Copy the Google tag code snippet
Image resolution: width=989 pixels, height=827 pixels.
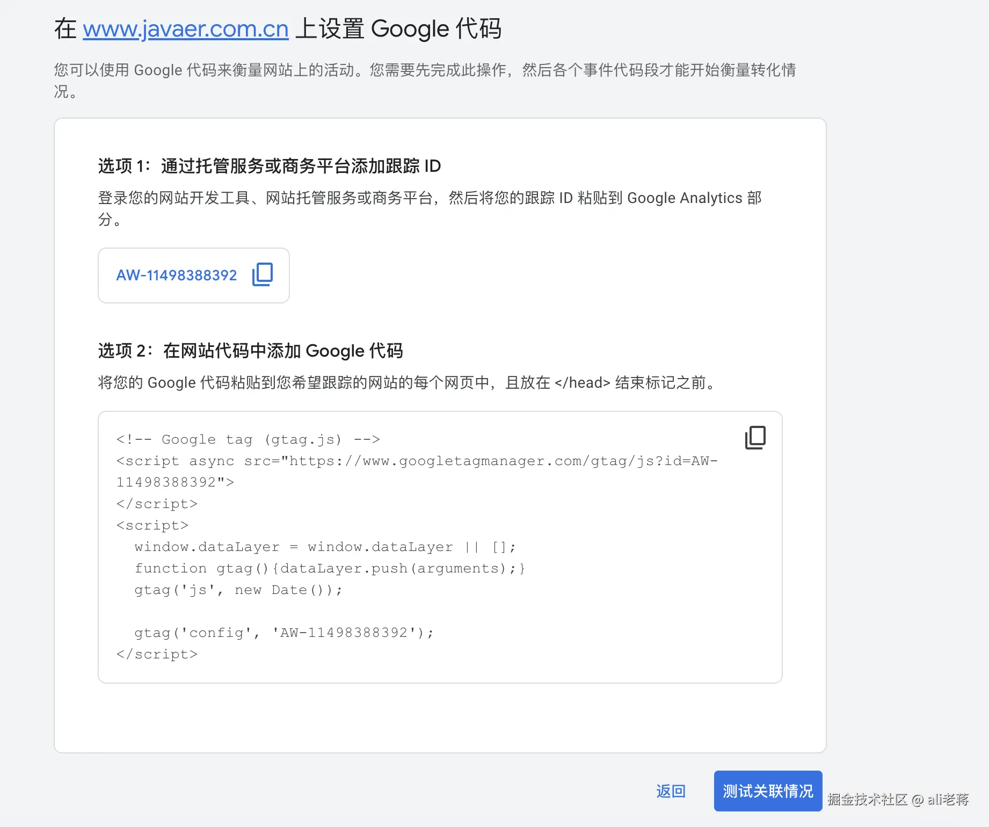coord(755,438)
